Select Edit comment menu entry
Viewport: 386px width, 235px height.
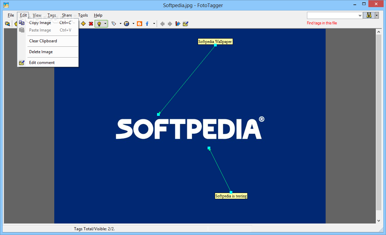48,62
